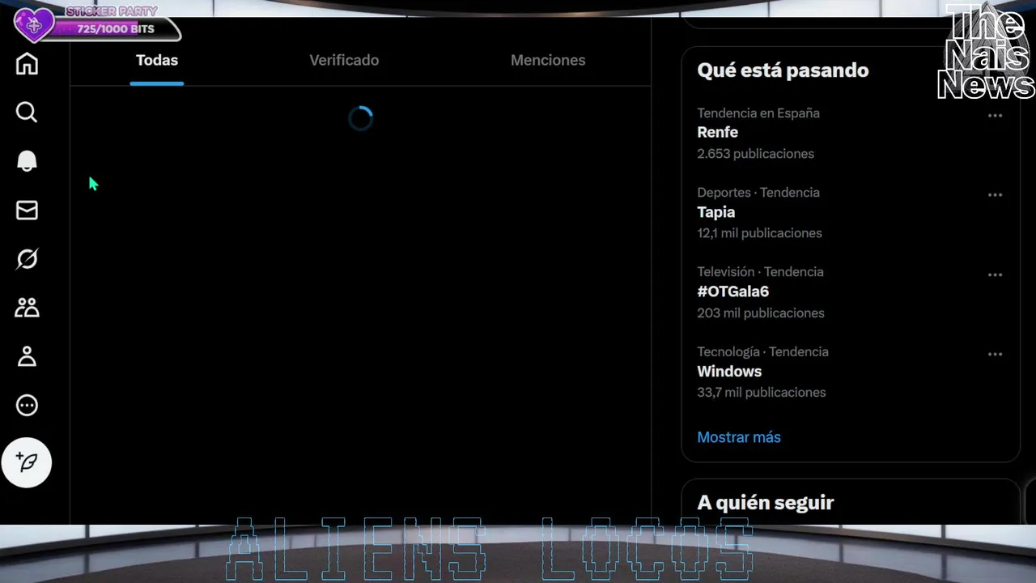Open more options for Windows trend
The width and height of the screenshot is (1036, 583).
tap(995, 354)
